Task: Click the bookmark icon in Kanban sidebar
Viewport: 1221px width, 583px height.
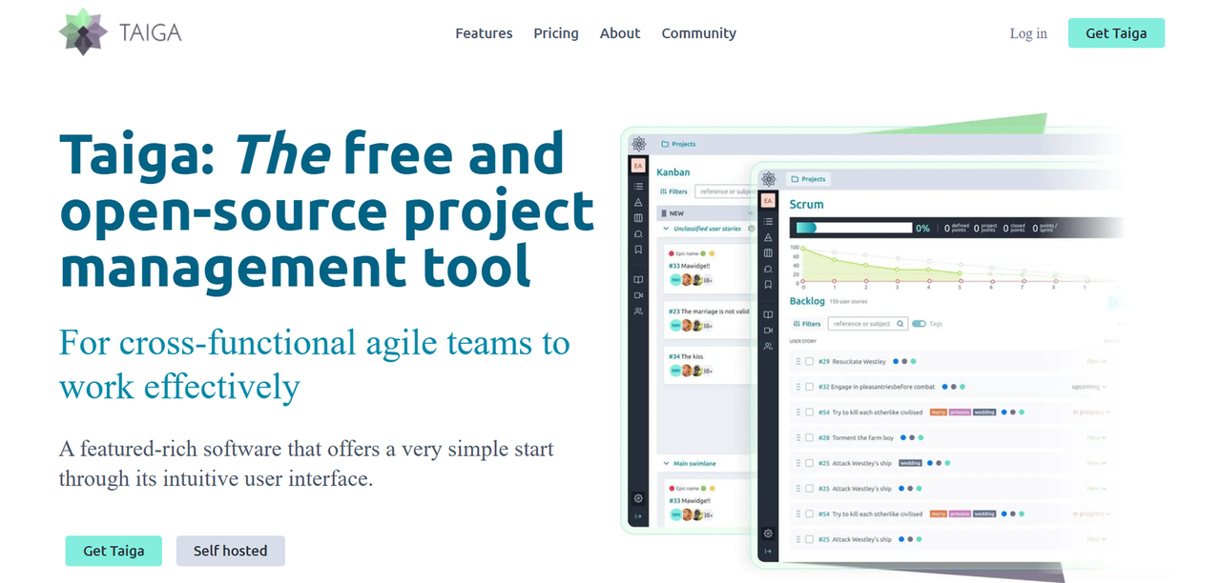Action: coord(638,250)
